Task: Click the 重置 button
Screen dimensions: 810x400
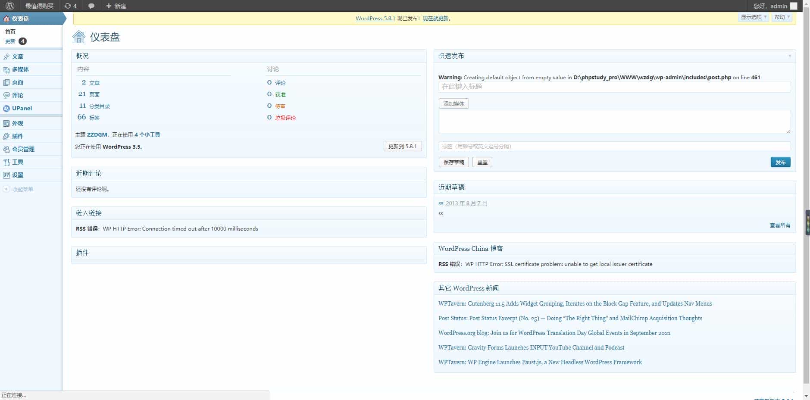Action: pyautogui.click(x=482, y=162)
